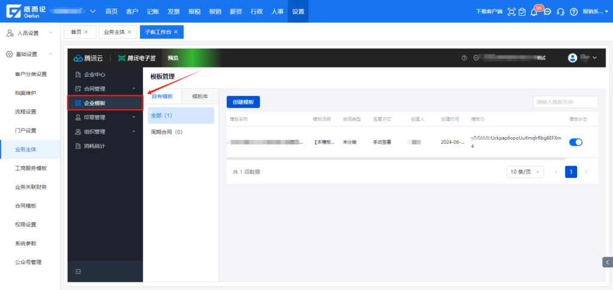Click the table horizontal scrollbar
The height and width of the screenshot is (290, 613).
[396, 158]
